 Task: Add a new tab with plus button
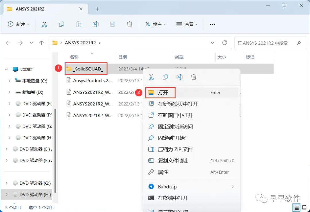pos(97,9)
